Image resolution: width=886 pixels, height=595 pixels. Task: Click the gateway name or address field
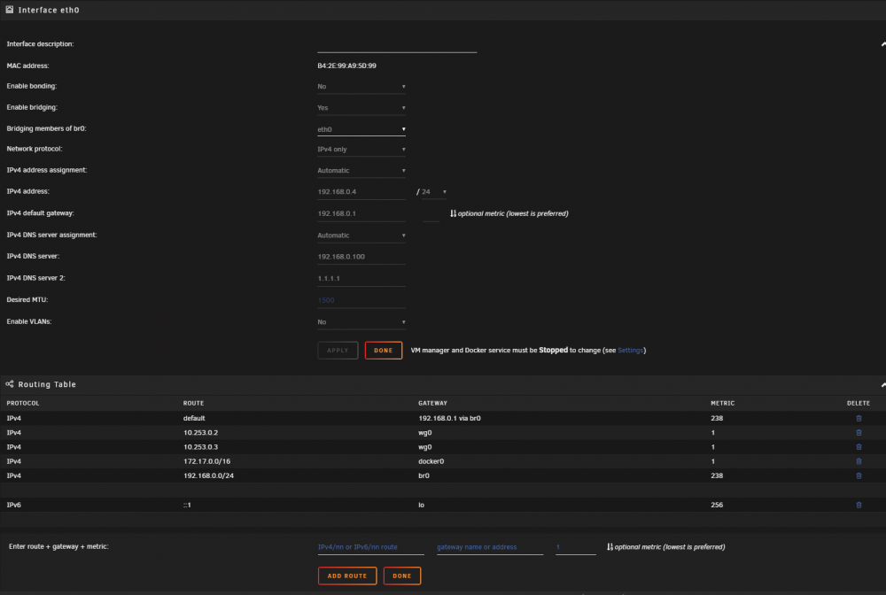coord(490,547)
